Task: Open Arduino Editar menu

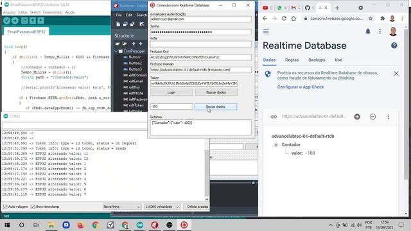Action: point(23,12)
